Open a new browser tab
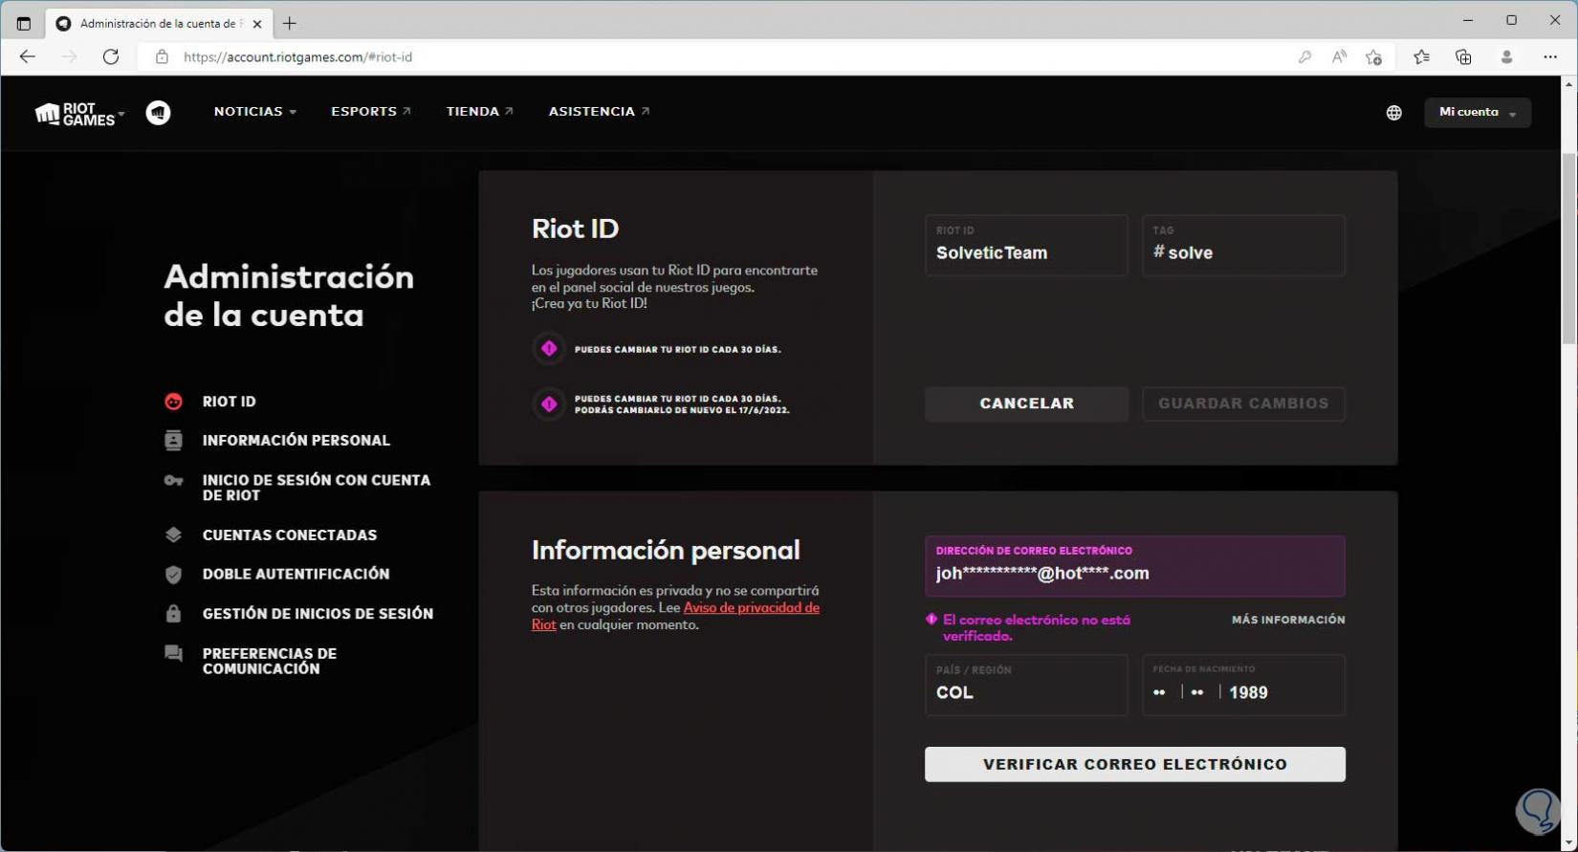The width and height of the screenshot is (1578, 852). [x=290, y=24]
